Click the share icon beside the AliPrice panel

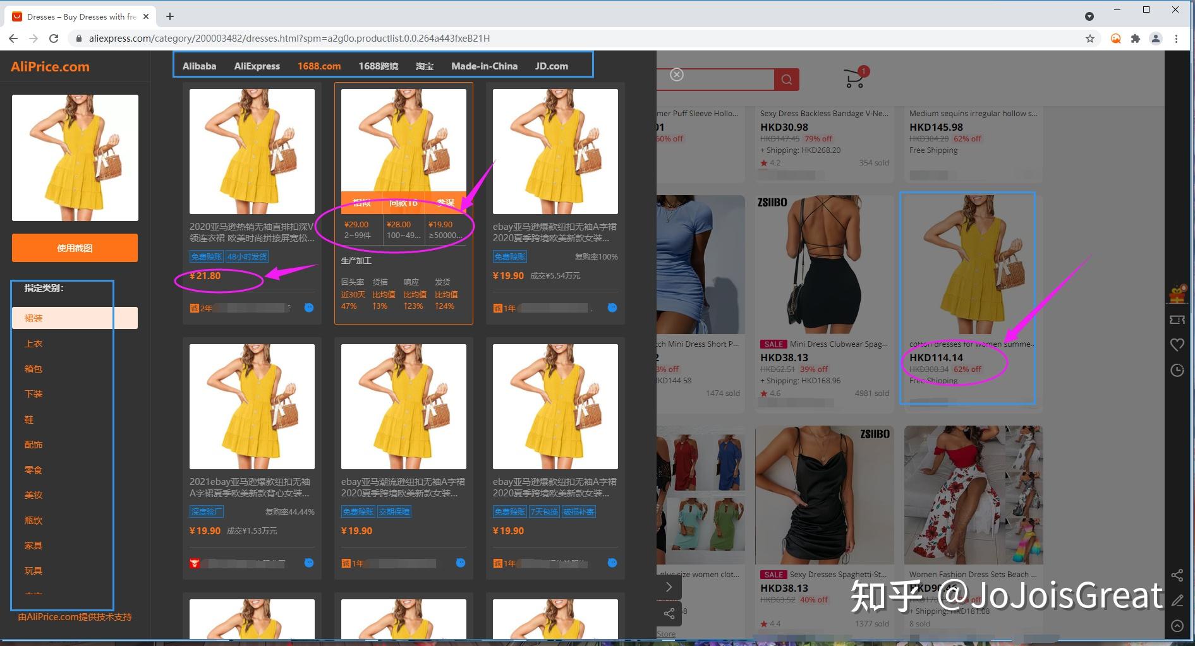pyautogui.click(x=669, y=613)
